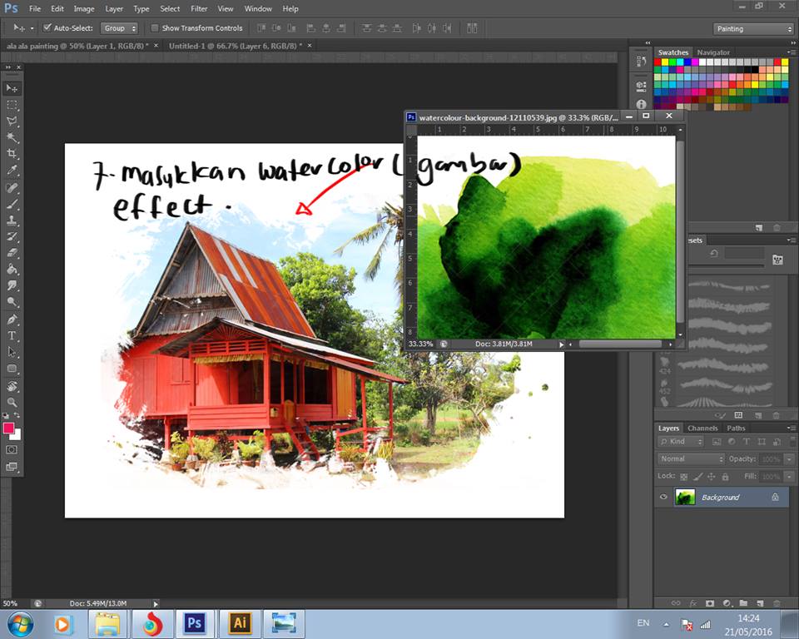
Task: Click the pink foreground color swatch
Action: coord(9,428)
